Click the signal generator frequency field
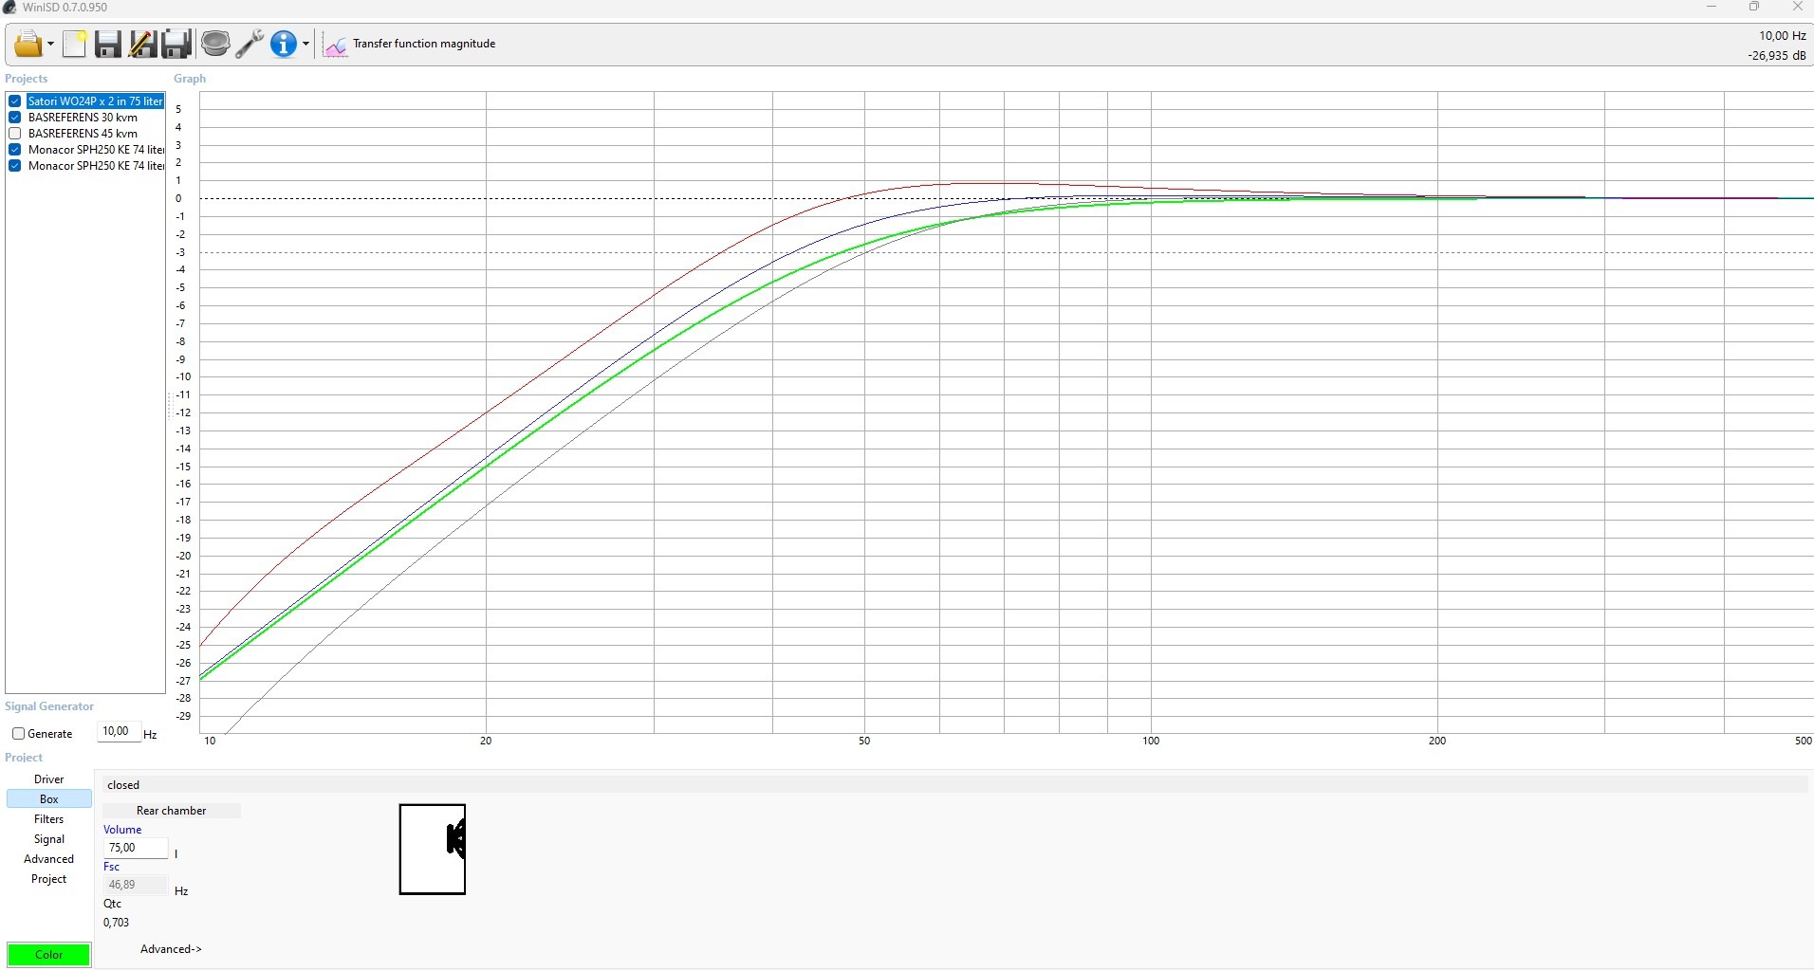Image resolution: width=1814 pixels, height=971 pixels. click(x=119, y=732)
